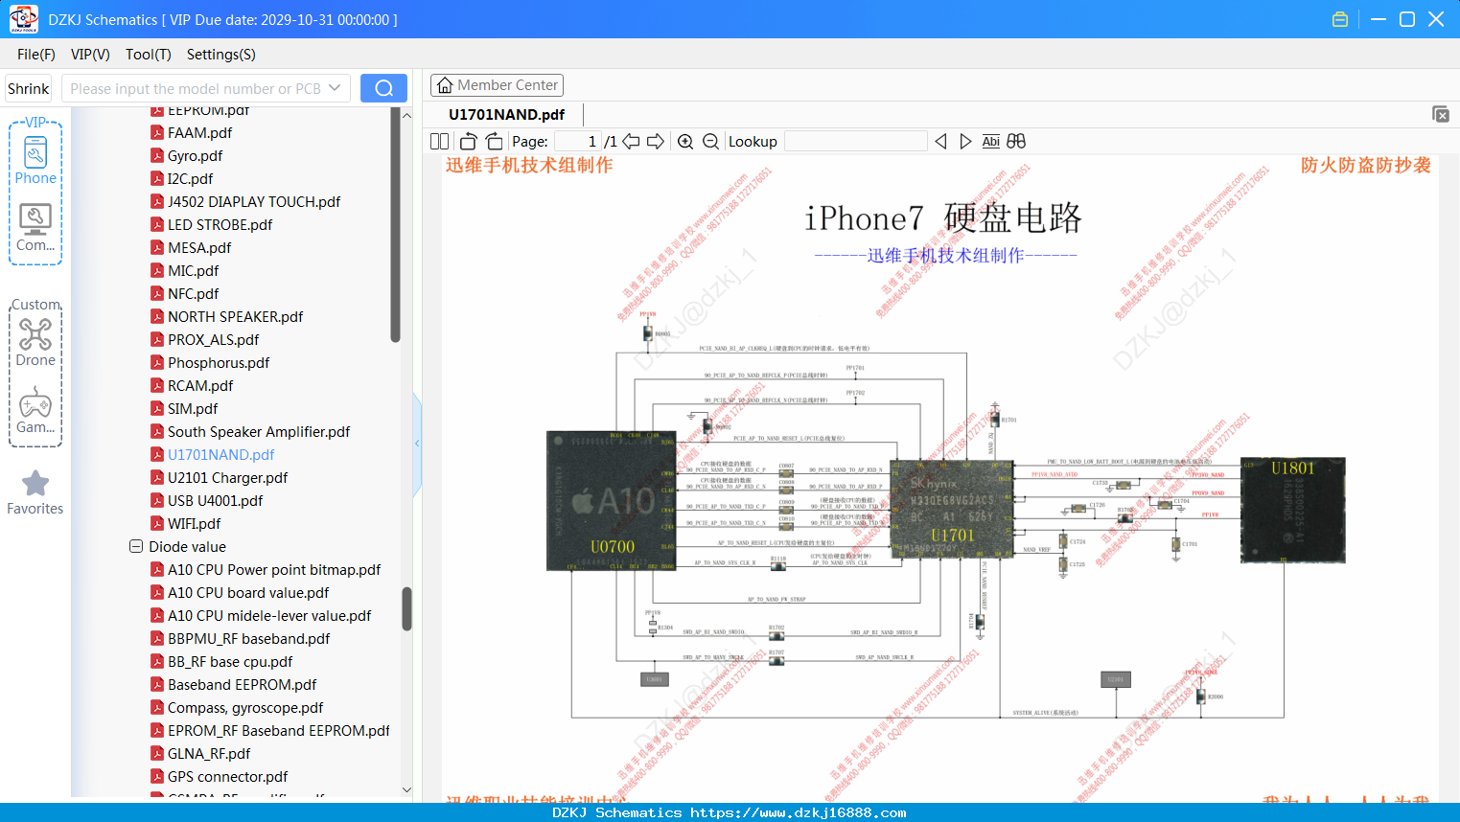Go to next page arrow
This screenshot has width=1460, height=822.
click(656, 141)
